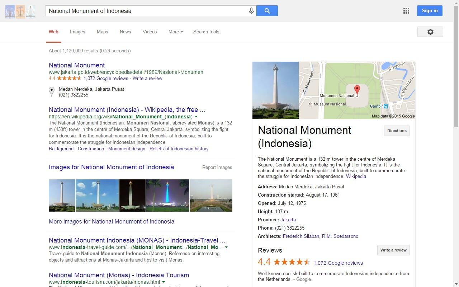This screenshot has width=459, height=287.
Task: Open the knowledge panel monument photo
Action: pos(275,90)
